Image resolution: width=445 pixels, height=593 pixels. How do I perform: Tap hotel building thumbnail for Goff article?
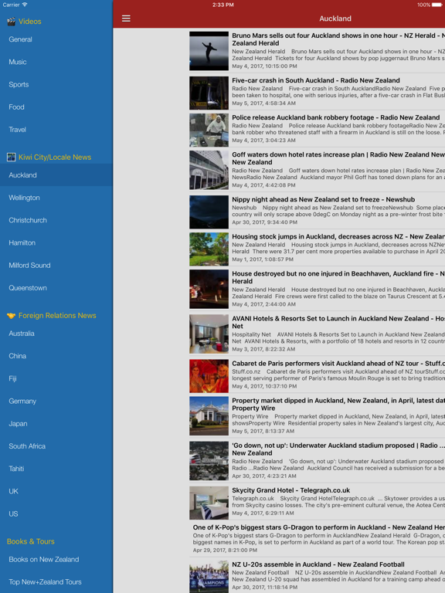pos(209,170)
